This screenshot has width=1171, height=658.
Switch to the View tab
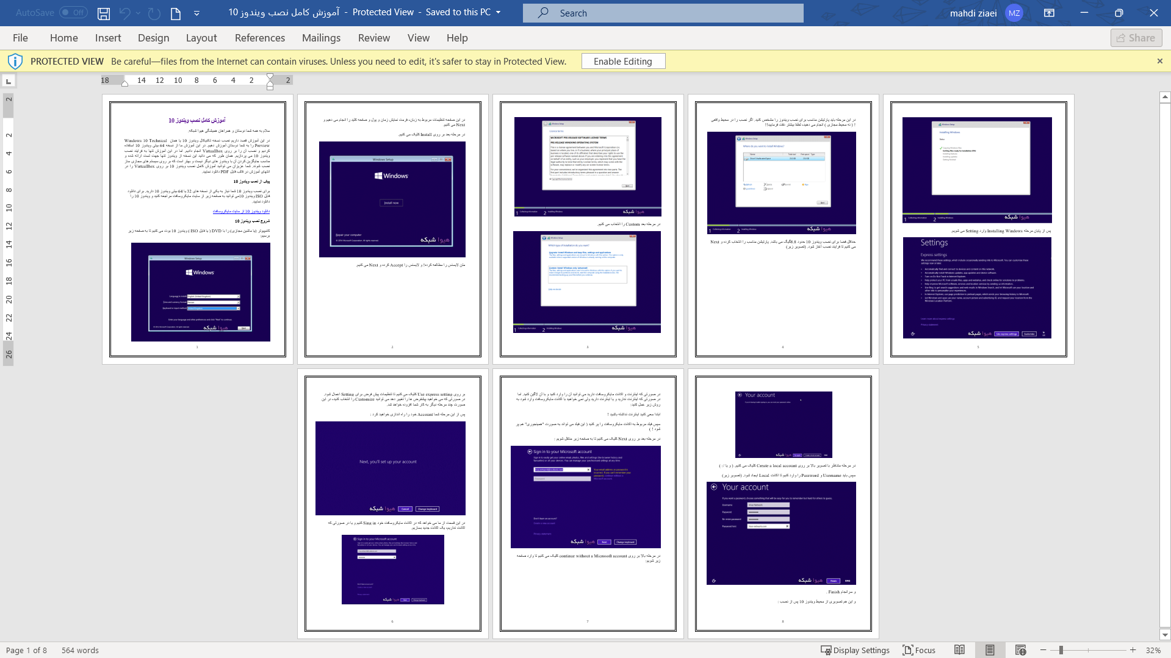coord(419,38)
